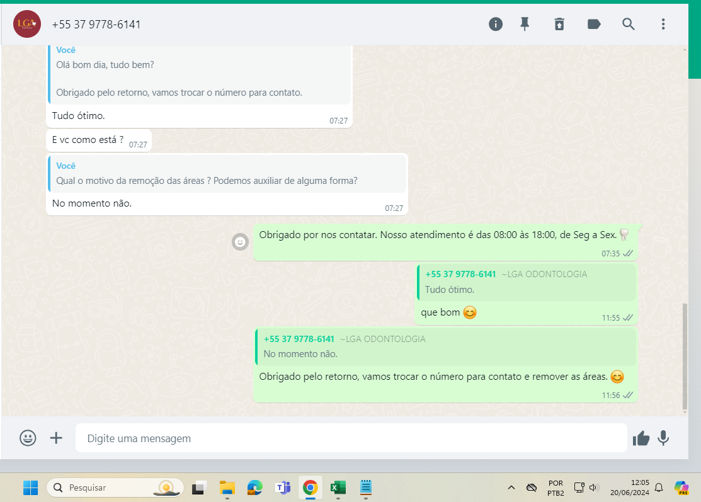Open network icon in system tray
Image resolution: width=701 pixels, height=502 pixels.
(x=579, y=488)
